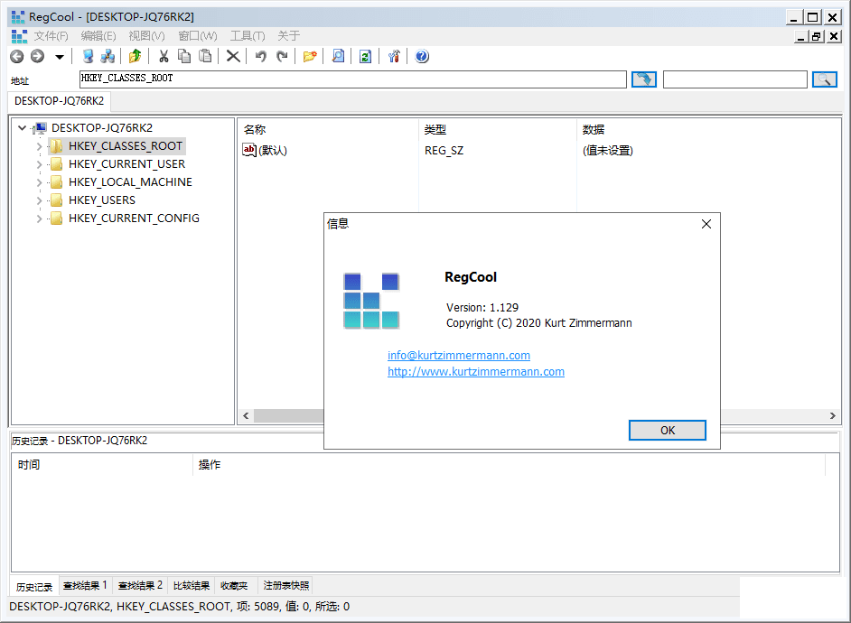Screen dimensions: 851x623
Task: Switch to the 比较结果 tab
Action: 191,586
